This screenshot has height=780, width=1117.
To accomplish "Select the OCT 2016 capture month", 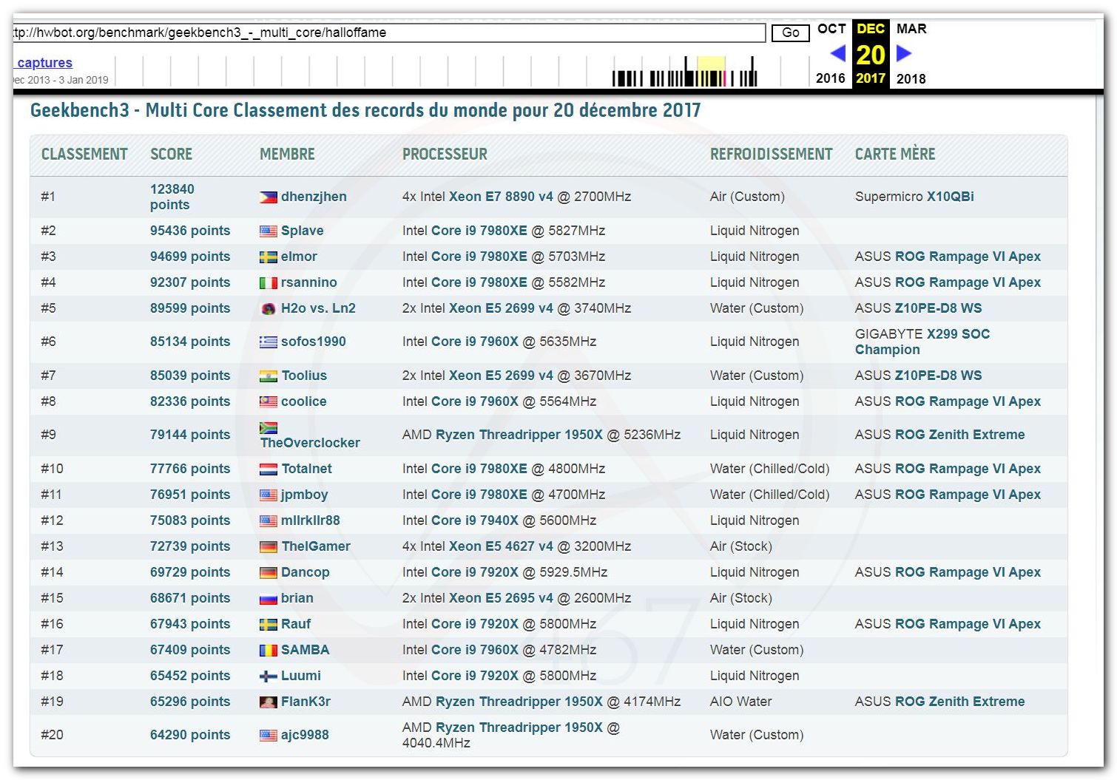I will (831, 29).
